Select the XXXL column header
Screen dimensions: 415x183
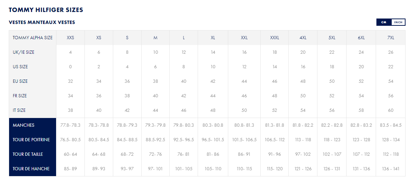[274, 38]
